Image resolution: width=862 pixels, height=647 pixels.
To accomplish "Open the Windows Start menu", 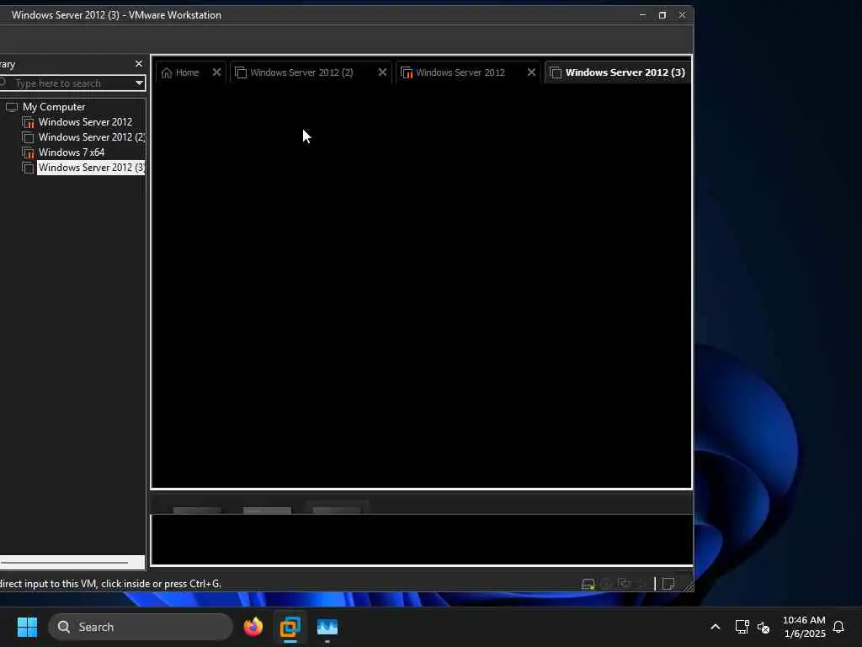I will tap(28, 627).
